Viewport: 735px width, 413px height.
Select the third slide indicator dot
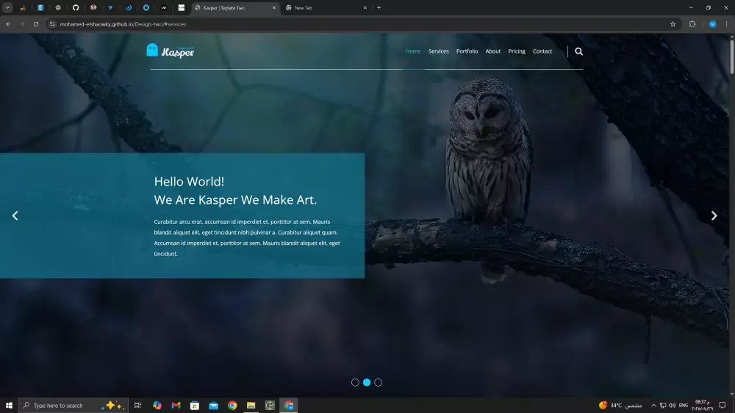pos(379,383)
